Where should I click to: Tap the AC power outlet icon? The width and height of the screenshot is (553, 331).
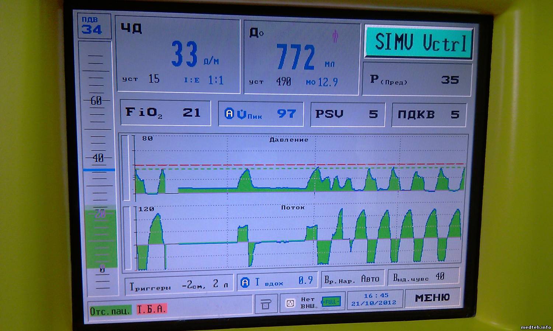coord(291,303)
